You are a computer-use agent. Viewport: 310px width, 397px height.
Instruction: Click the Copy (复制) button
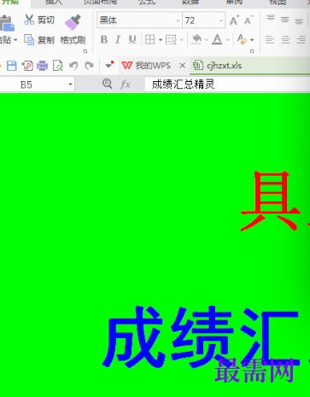tap(39, 40)
